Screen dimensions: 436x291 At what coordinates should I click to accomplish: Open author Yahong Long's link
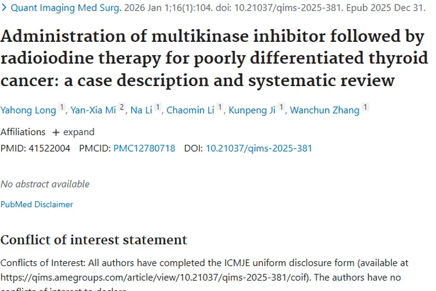click(28, 110)
